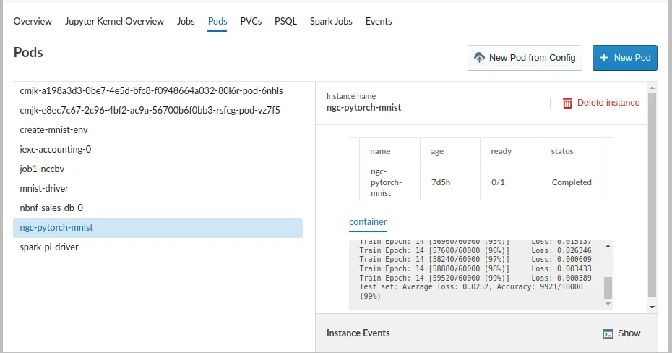This screenshot has height=353, width=672.
Task: Click the Completed status cell
Action: tap(572, 183)
